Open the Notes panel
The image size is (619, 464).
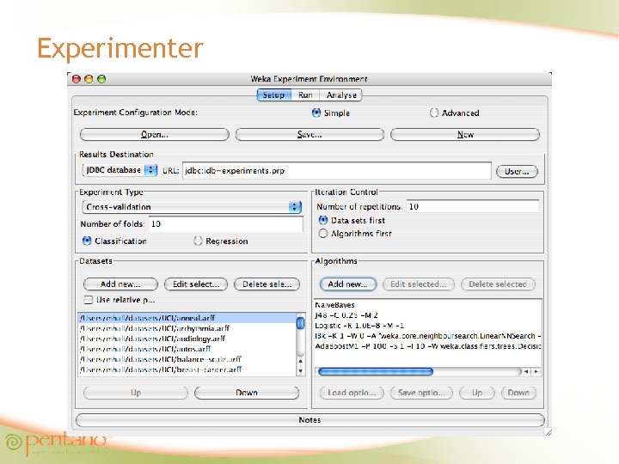pyautogui.click(x=309, y=420)
